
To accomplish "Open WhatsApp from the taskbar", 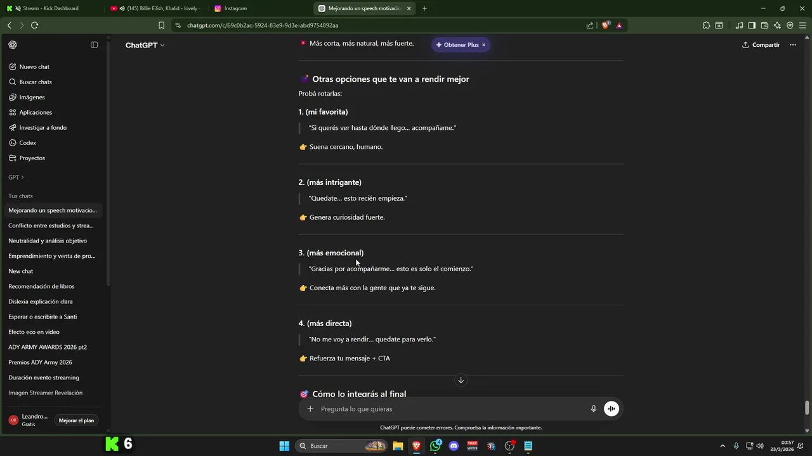I will pos(435,446).
